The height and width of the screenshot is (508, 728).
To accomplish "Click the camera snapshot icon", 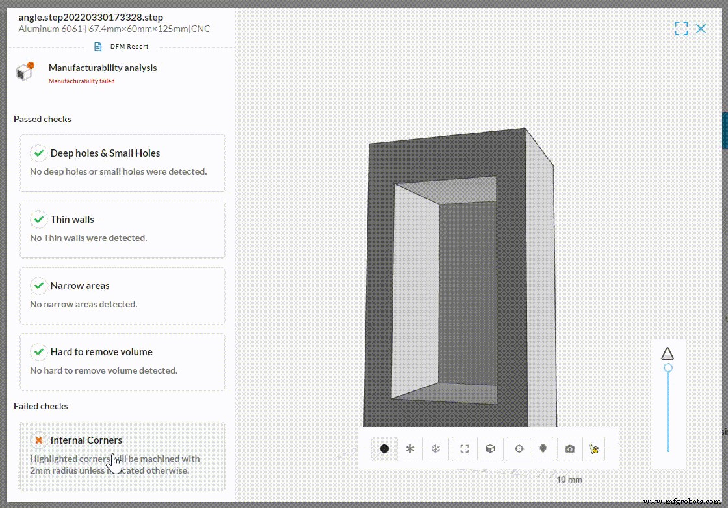I will (x=569, y=449).
